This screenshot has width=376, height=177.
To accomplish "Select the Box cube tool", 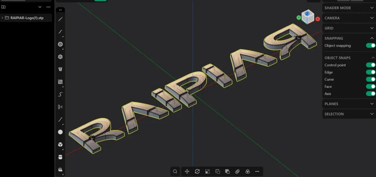I will pyautogui.click(x=61, y=144).
